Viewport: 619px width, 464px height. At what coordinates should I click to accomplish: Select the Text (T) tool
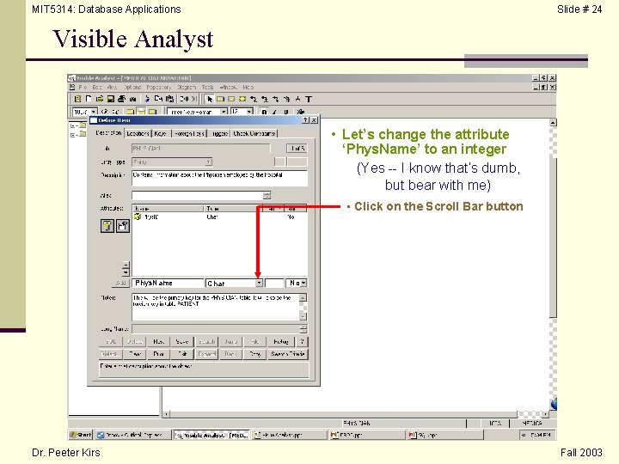(309, 99)
